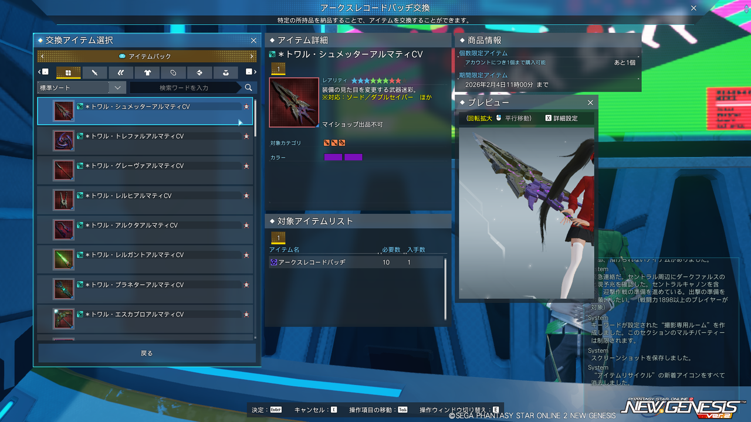Click limited-item icon on トワル・プラネター row

coord(246,285)
